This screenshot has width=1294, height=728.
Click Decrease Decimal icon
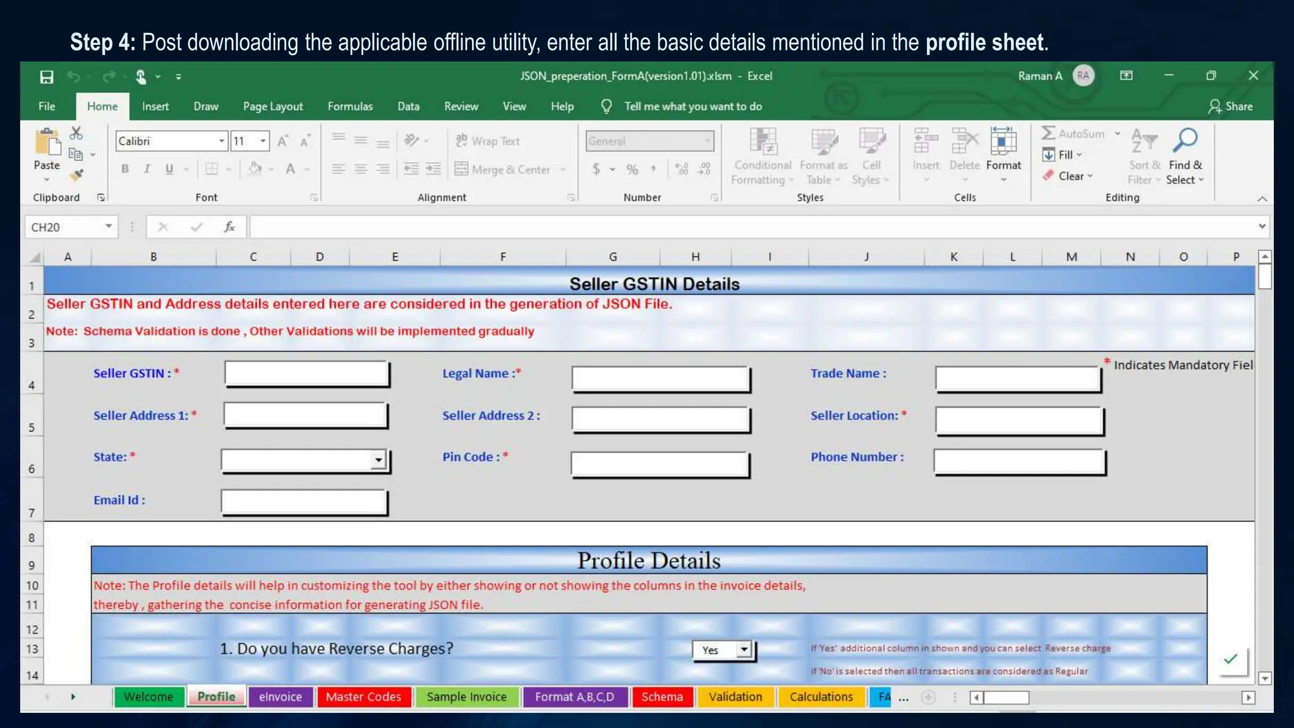tap(704, 169)
